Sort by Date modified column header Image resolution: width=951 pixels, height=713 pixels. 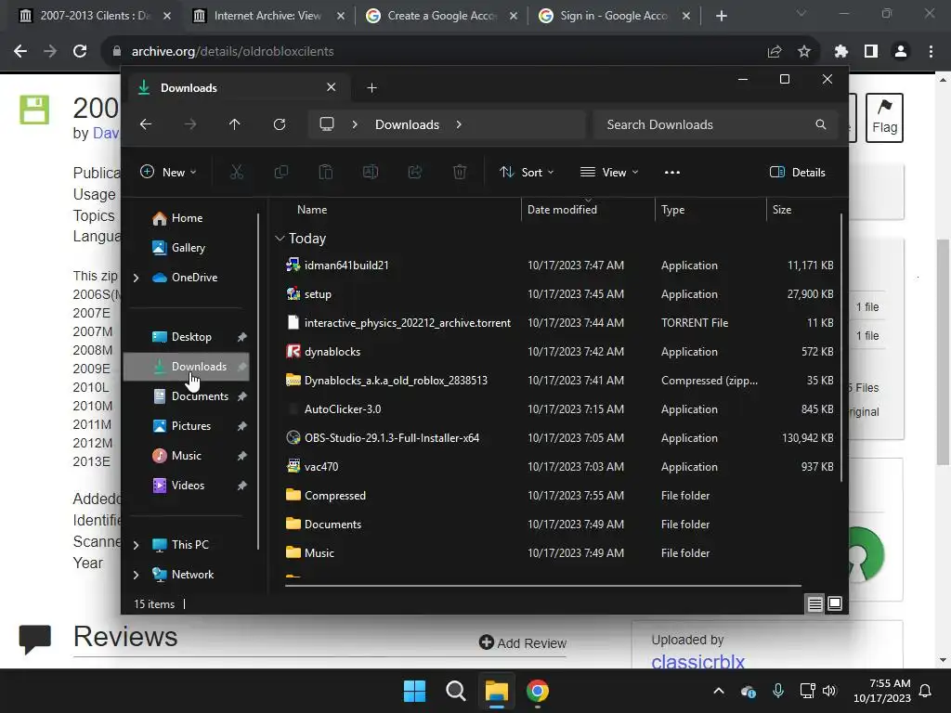click(562, 210)
